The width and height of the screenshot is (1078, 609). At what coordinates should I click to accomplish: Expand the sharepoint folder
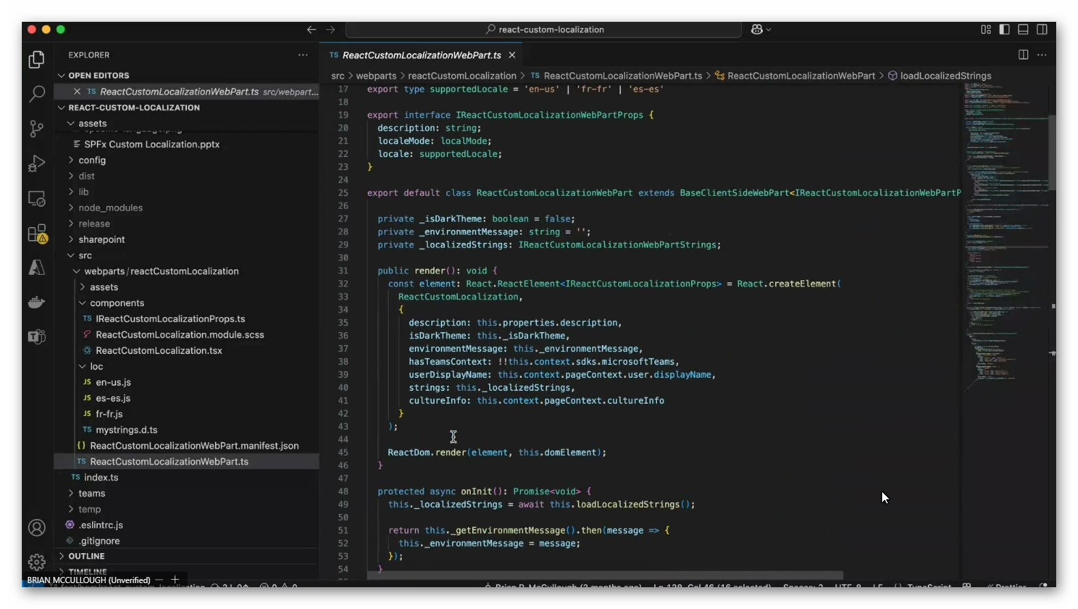187,239
